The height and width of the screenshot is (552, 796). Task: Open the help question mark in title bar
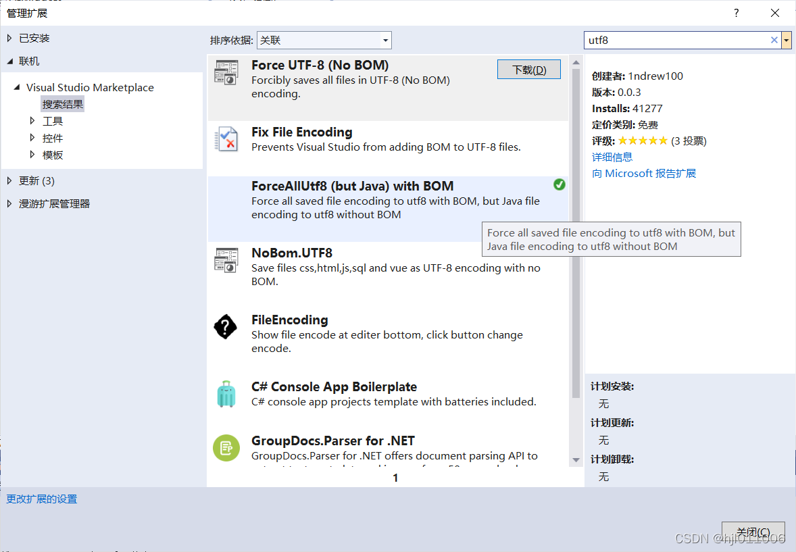[x=737, y=14]
